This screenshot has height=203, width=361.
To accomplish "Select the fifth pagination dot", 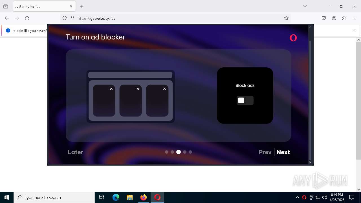I will tap(190, 152).
